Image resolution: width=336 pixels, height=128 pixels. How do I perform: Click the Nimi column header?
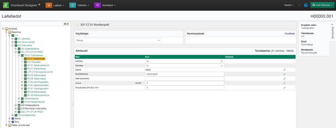pos(77,57)
